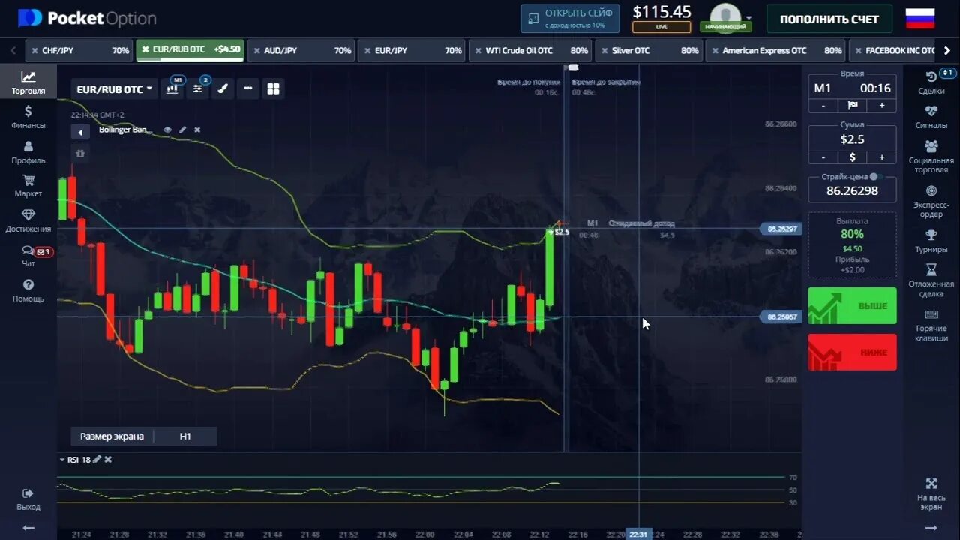Collapse the RSI 18 panel arrow
The image size is (960, 540).
pos(62,459)
